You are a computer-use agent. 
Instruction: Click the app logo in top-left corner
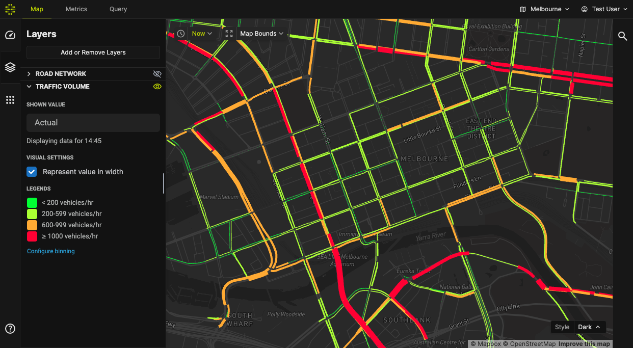tap(10, 9)
